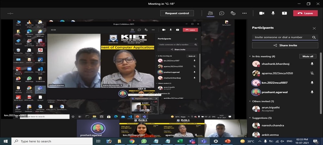Click the Request control button
The image size is (323, 145).
click(177, 13)
